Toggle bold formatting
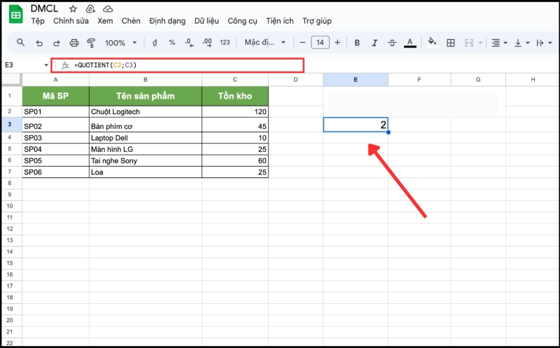This screenshot has width=560, height=348. click(x=357, y=43)
